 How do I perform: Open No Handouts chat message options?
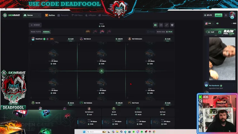pyautogui.click(x=233, y=85)
